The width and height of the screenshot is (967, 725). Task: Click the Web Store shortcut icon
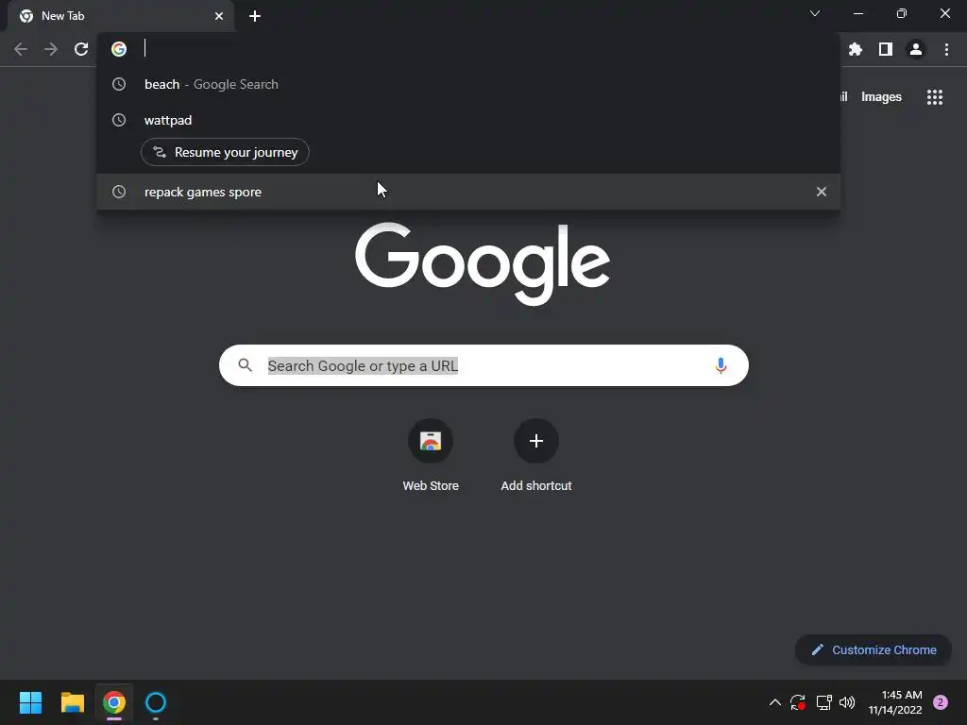[431, 441]
